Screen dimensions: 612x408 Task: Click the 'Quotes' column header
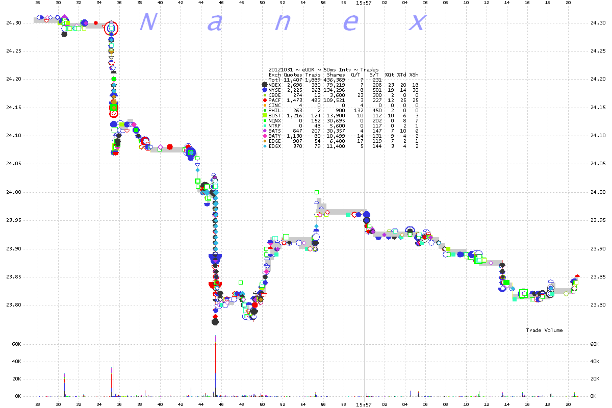click(293, 74)
